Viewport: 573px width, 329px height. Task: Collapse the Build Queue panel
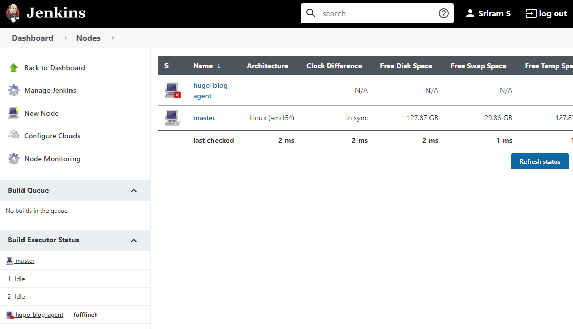pos(134,191)
